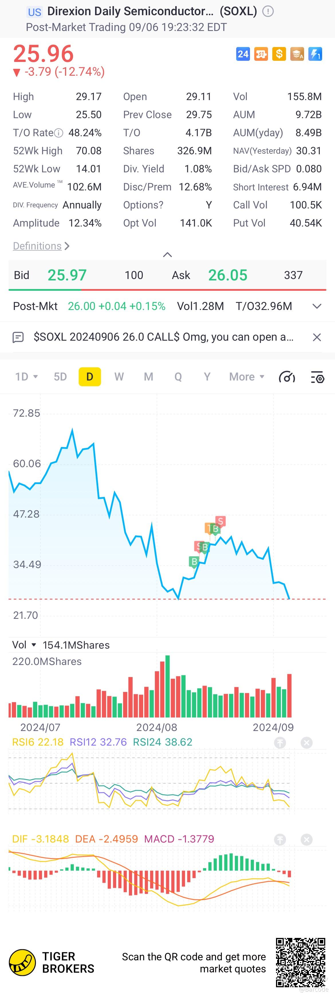Remove the MACD indicator panel
The width and height of the screenshot is (335, 997).
[307, 840]
